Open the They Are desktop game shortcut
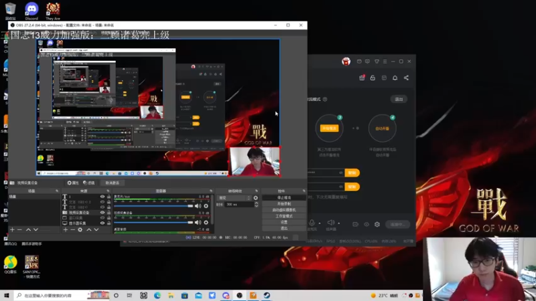 [53, 11]
